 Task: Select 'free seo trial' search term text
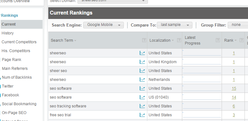(60, 115)
